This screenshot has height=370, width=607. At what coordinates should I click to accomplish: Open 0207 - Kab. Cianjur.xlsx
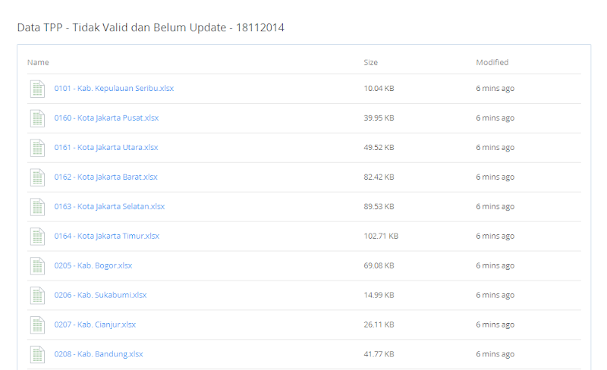coord(95,325)
